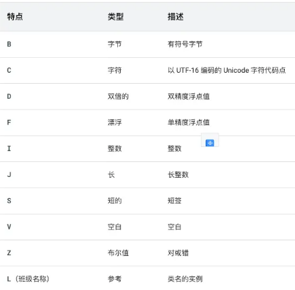
Task: Select the cell with letter Z
Action: [x=9, y=253]
